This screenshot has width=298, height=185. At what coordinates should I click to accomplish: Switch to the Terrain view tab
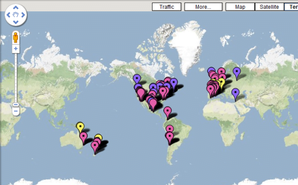291,7
